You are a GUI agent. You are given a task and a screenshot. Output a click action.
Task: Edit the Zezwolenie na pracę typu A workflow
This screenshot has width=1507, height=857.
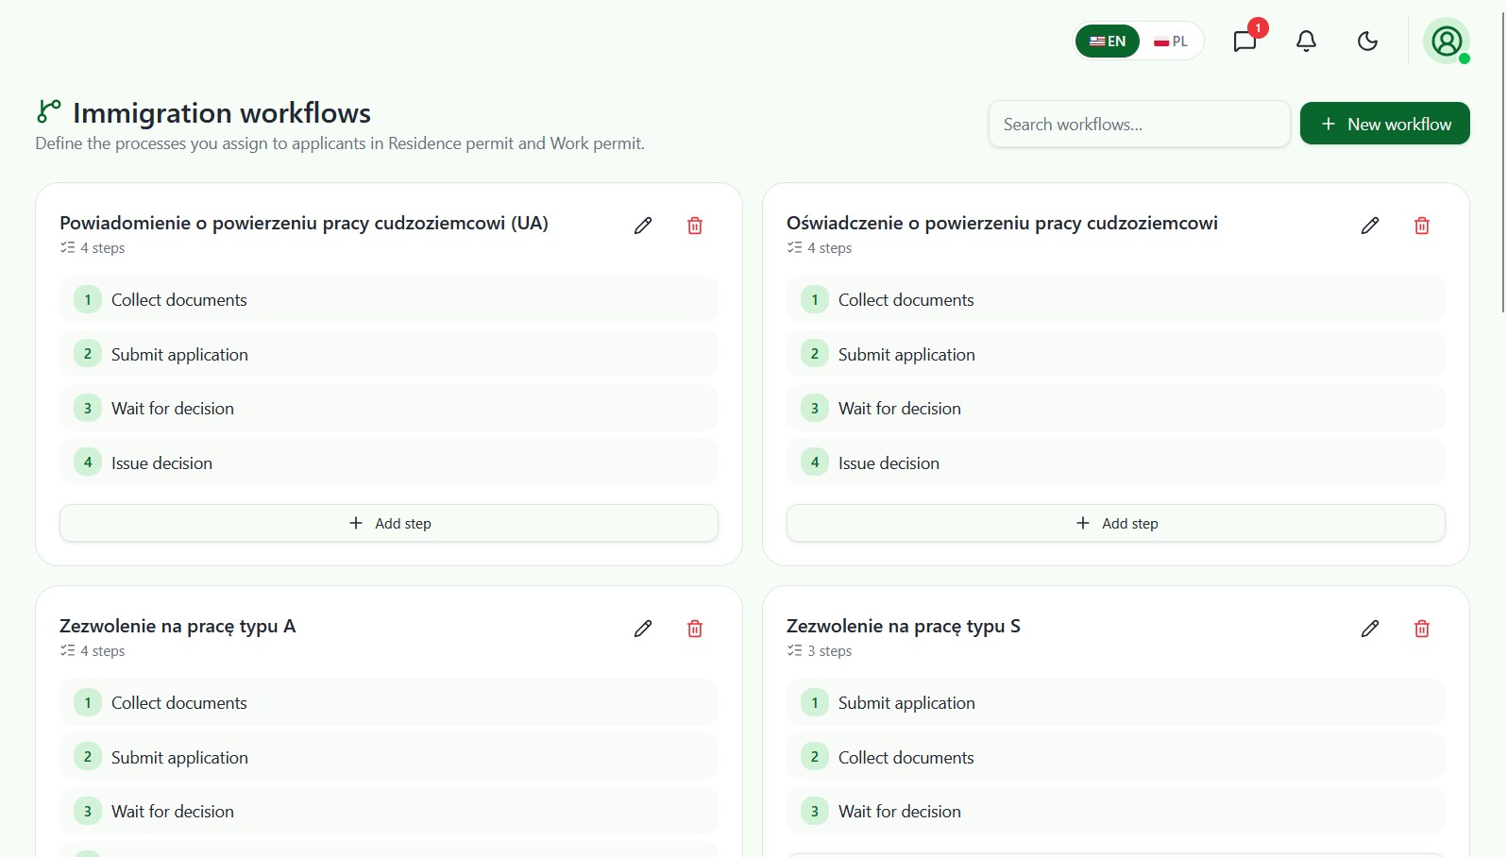(643, 629)
